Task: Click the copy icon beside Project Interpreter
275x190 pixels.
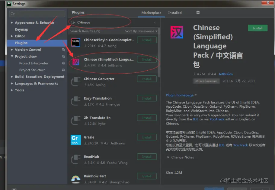Action: coord(63,63)
